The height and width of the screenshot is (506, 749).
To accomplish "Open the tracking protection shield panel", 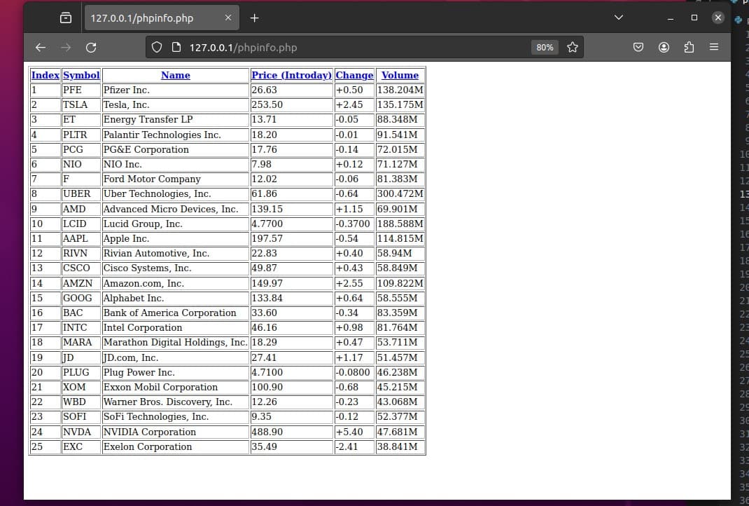I will click(157, 47).
